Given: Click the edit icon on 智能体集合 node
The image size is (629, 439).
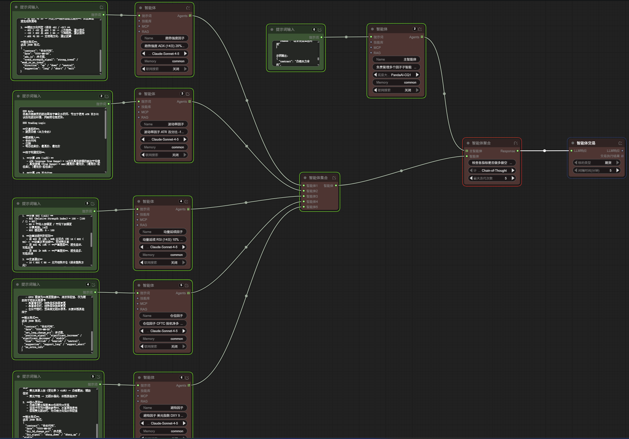Looking at the screenshot, I should [334, 178].
